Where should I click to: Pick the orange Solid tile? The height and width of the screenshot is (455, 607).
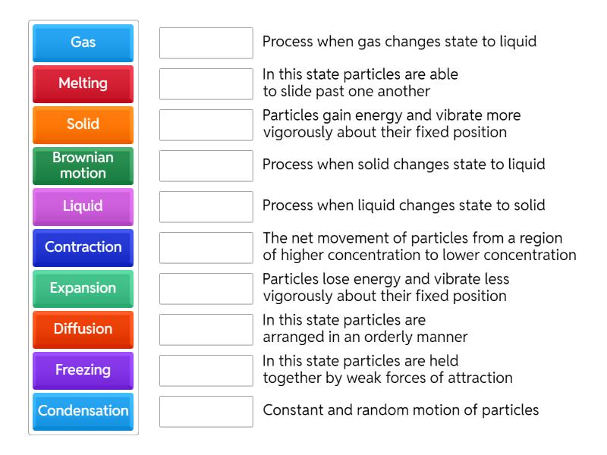coord(83,124)
